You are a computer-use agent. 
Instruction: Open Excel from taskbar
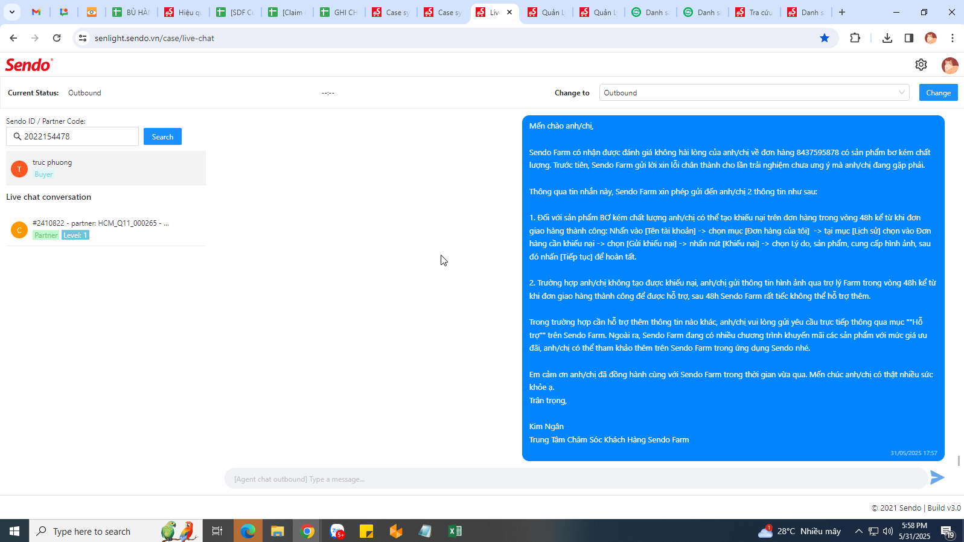click(x=455, y=531)
